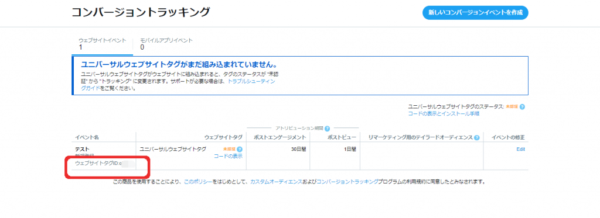Click the 新しいコンバージョンイベントを作成 button
This screenshot has height=218, width=600.
(475, 13)
